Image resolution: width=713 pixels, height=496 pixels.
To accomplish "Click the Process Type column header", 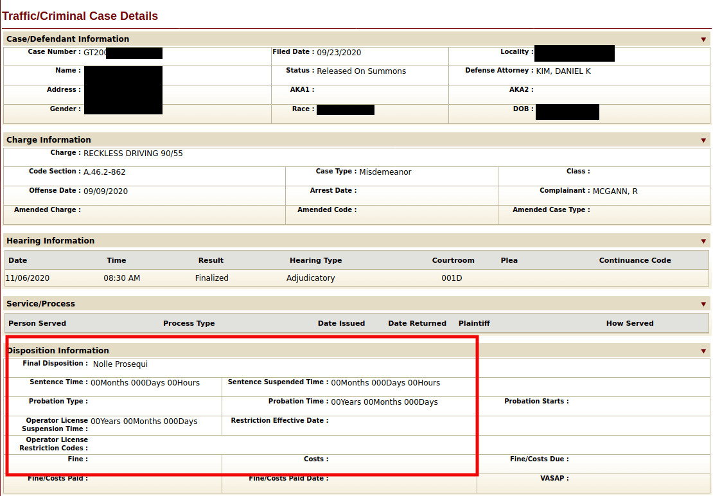I will [x=189, y=323].
